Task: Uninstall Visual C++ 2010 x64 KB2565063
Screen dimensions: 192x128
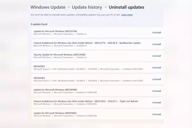Action: coord(156,68)
